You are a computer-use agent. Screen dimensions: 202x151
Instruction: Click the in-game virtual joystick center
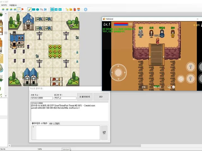coord(118,73)
